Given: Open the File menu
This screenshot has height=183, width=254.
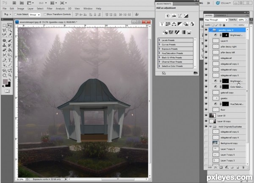Looking at the screenshot, I should 5,8.
